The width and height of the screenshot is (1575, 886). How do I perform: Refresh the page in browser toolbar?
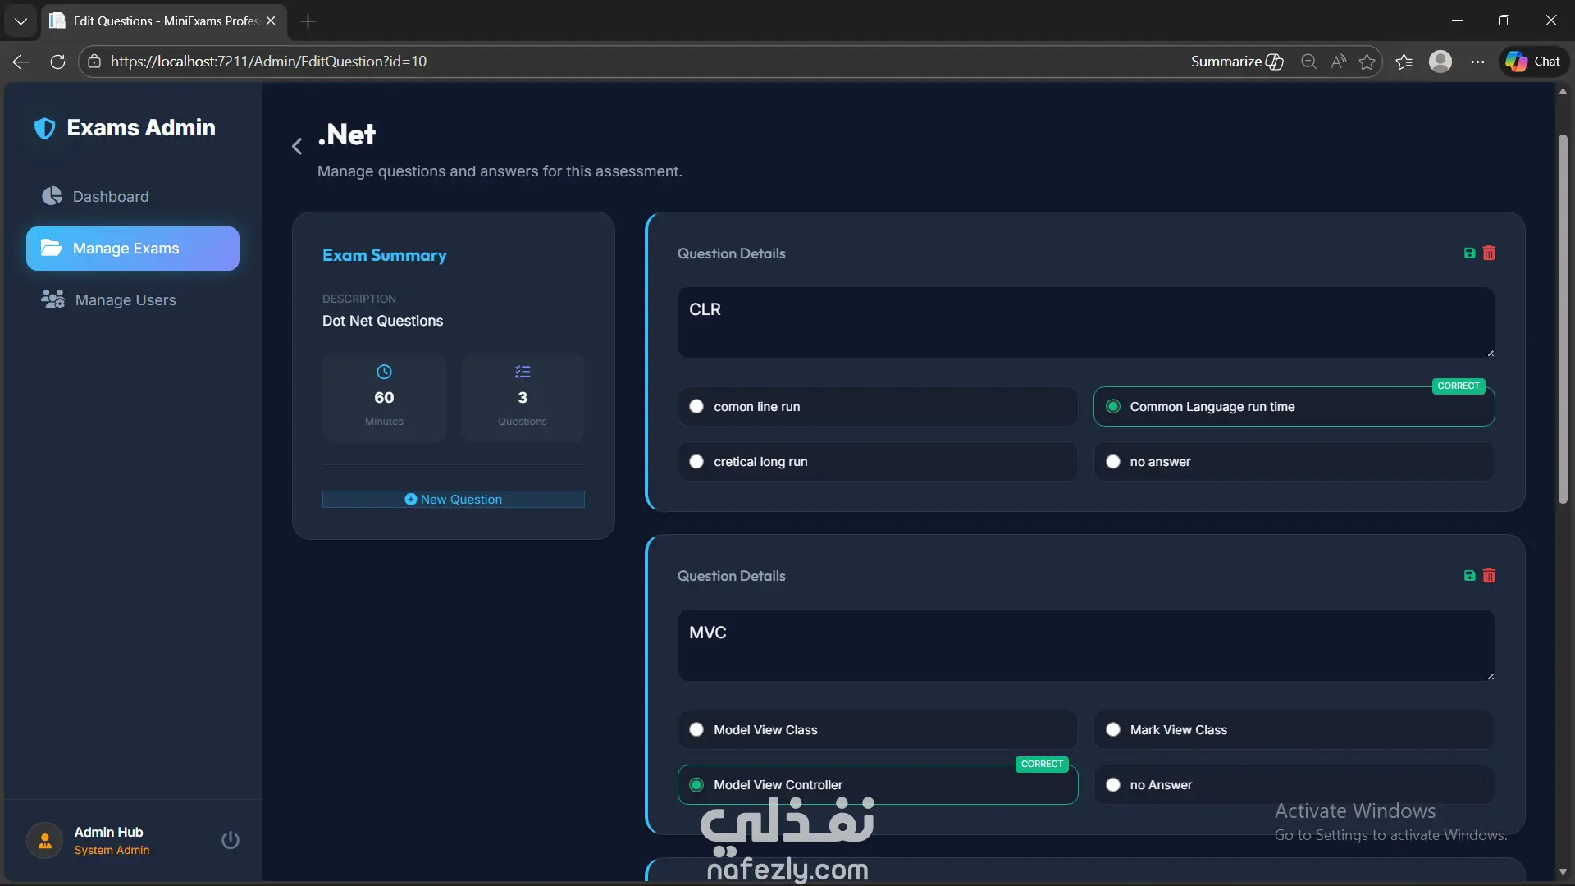(57, 62)
